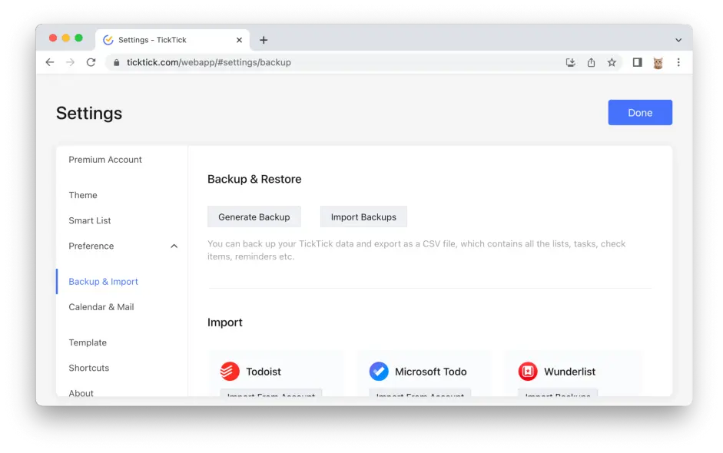Screen dimensions: 723x453
Task: Open the browser share icon
Action: coord(591,62)
